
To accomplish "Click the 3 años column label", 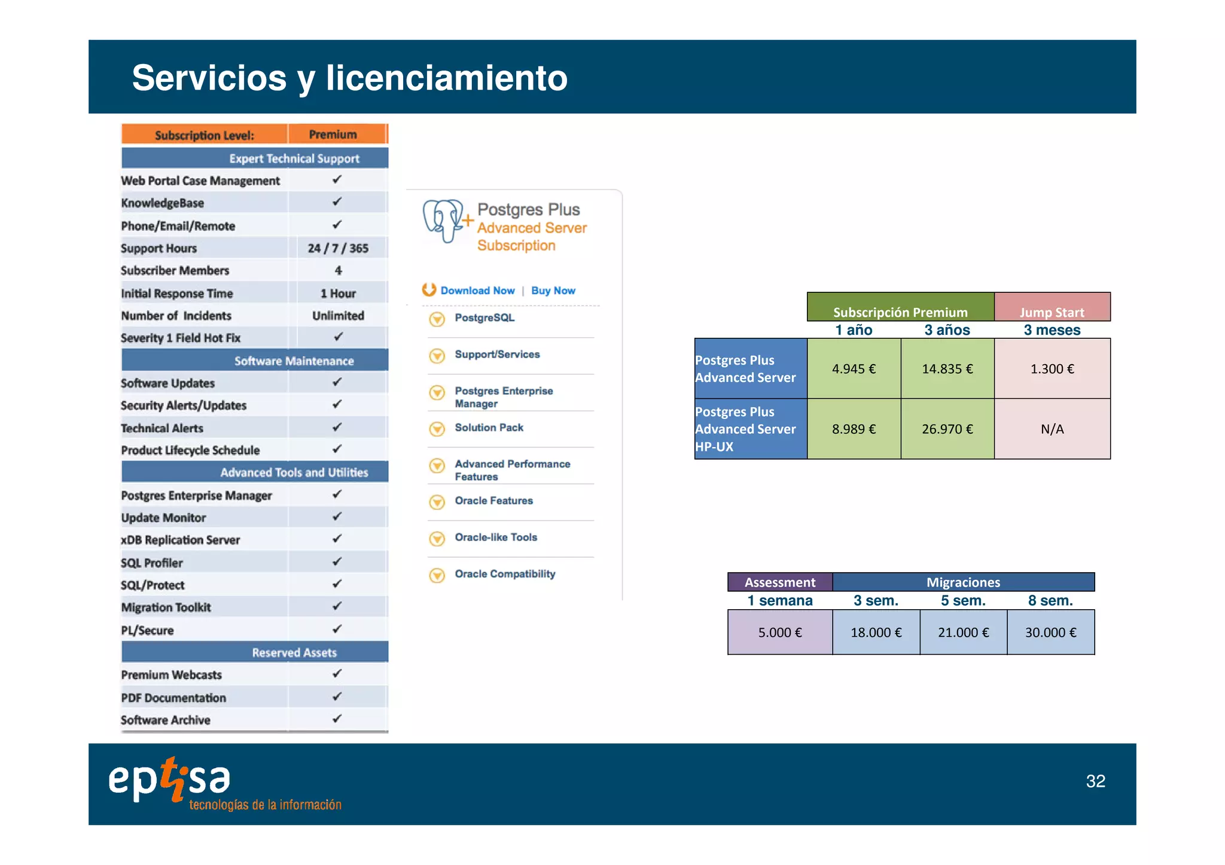I will coord(947,330).
